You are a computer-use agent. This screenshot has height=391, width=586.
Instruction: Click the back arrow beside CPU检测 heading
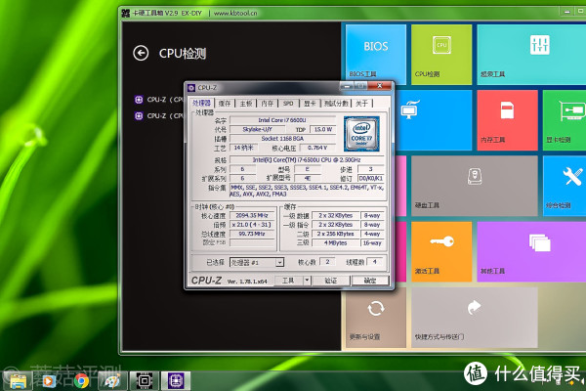pos(141,53)
